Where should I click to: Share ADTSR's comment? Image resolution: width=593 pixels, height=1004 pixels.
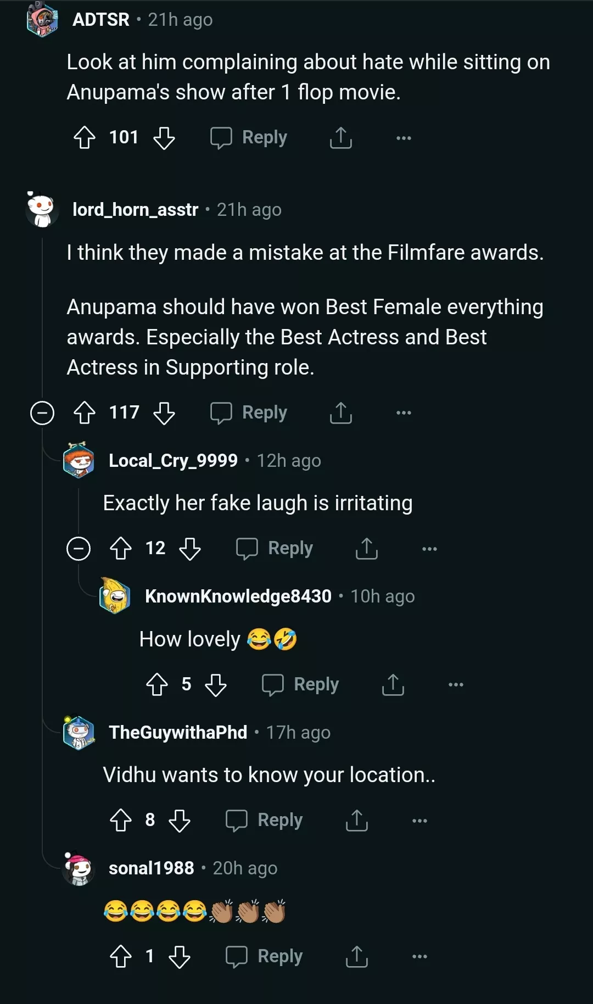pyautogui.click(x=340, y=137)
